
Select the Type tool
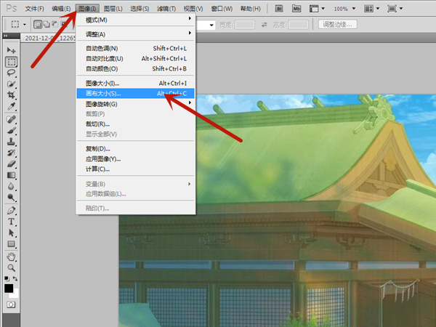[11, 222]
